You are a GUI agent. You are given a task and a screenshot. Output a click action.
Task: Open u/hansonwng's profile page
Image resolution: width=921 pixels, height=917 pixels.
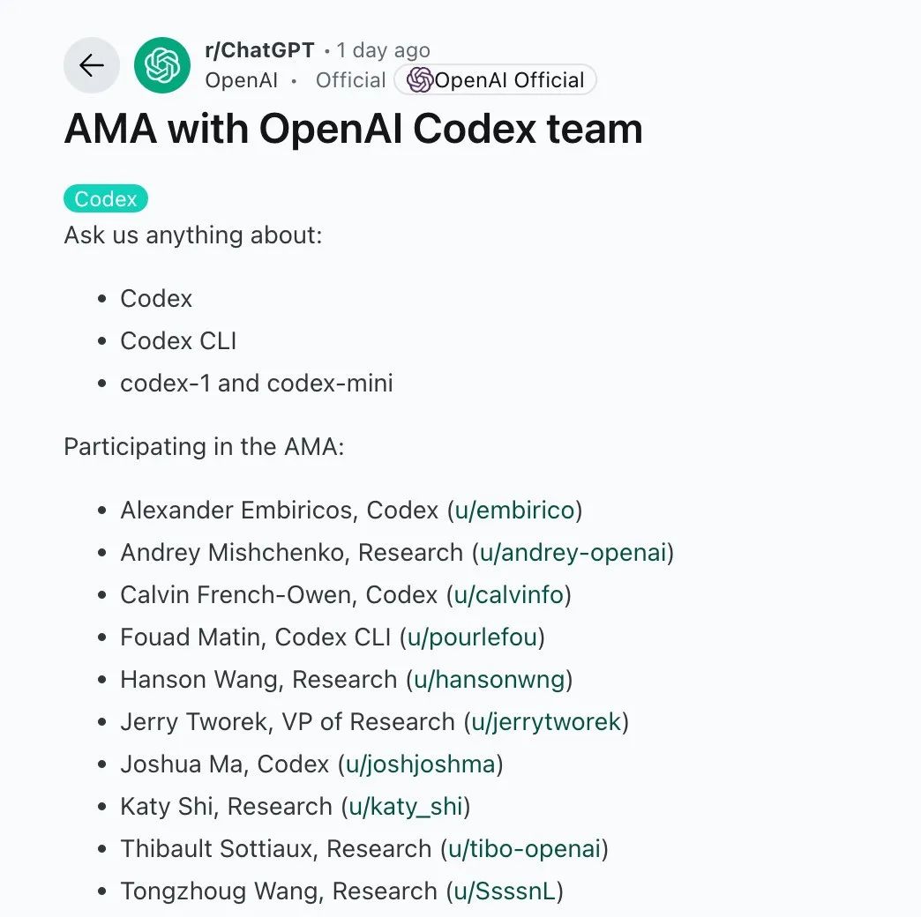coord(490,679)
